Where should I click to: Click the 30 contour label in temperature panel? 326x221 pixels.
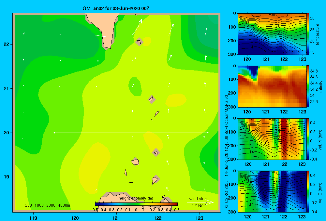coord(273,15)
